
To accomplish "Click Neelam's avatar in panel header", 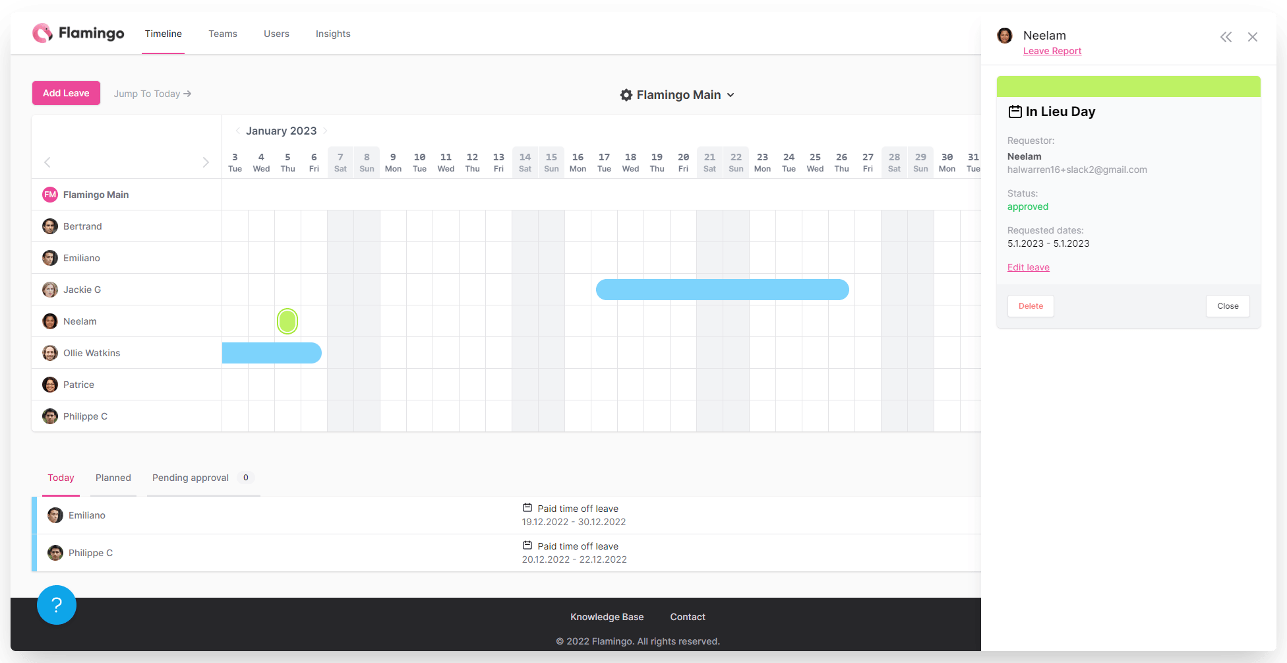I will click(x=1005, y=36).
